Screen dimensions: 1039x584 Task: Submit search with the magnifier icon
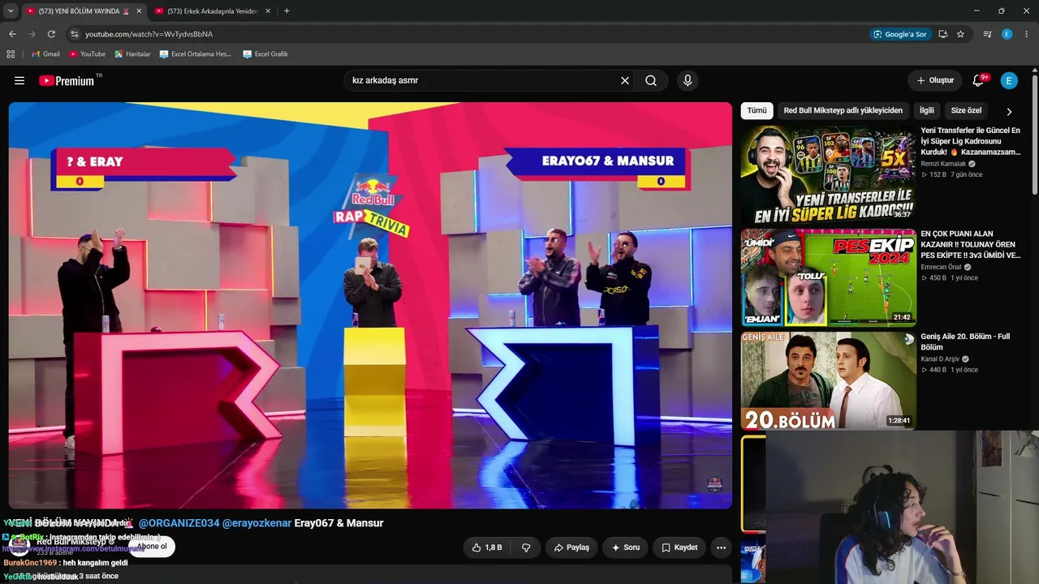click(x=651, y=80)
